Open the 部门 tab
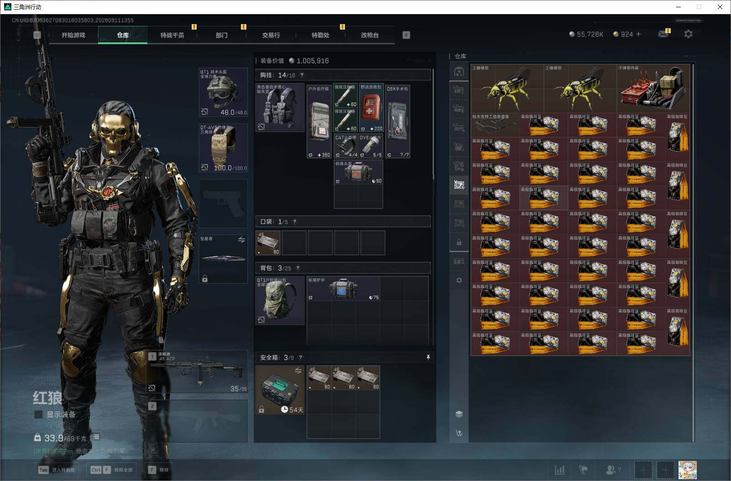 (221, 35)
